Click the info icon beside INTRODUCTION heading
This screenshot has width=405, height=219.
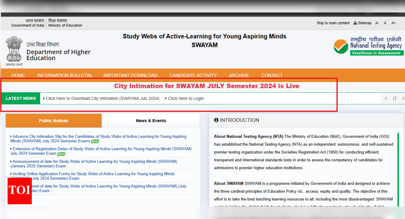tap(216, 120)
